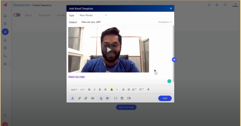Open the Grammarly icon in editor
Image resolution: width=241 pixels, height=126 pixels.
tap(169, 81)
